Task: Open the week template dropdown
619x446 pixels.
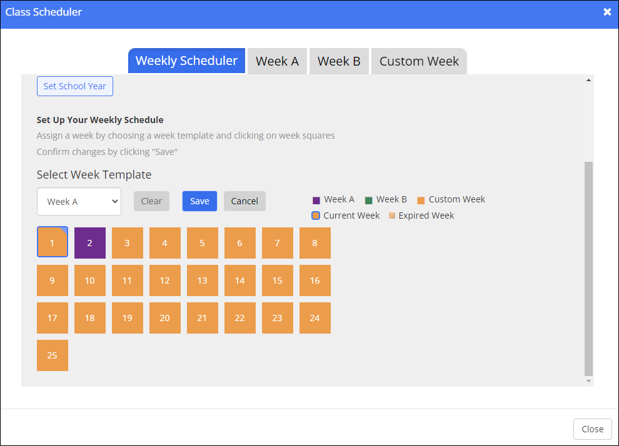Action: click(79, 201)
